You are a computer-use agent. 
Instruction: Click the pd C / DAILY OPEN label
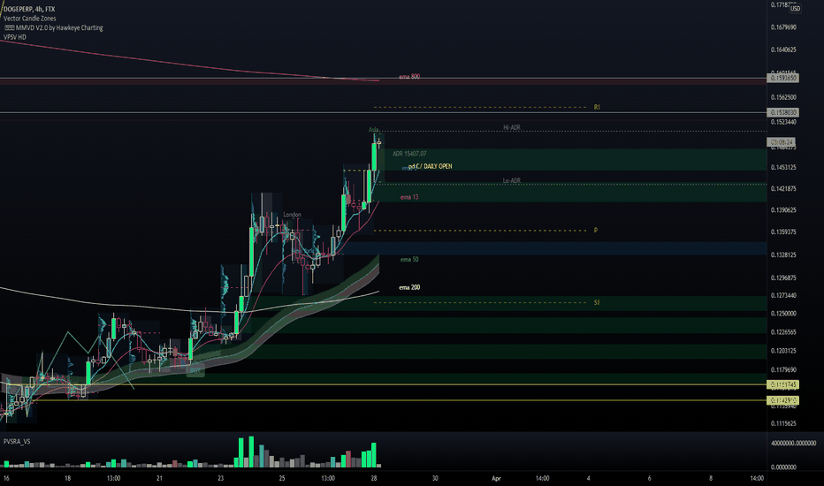pyautogui.click(x=431, y=166)
